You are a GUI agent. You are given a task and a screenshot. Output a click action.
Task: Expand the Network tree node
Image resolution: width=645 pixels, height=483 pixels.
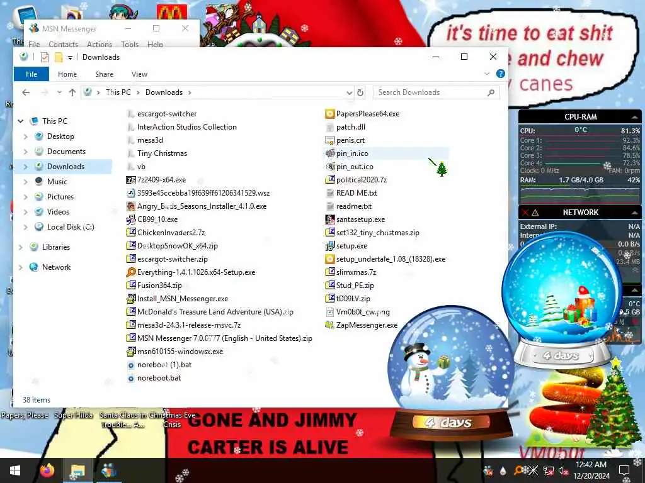point(21,267)
